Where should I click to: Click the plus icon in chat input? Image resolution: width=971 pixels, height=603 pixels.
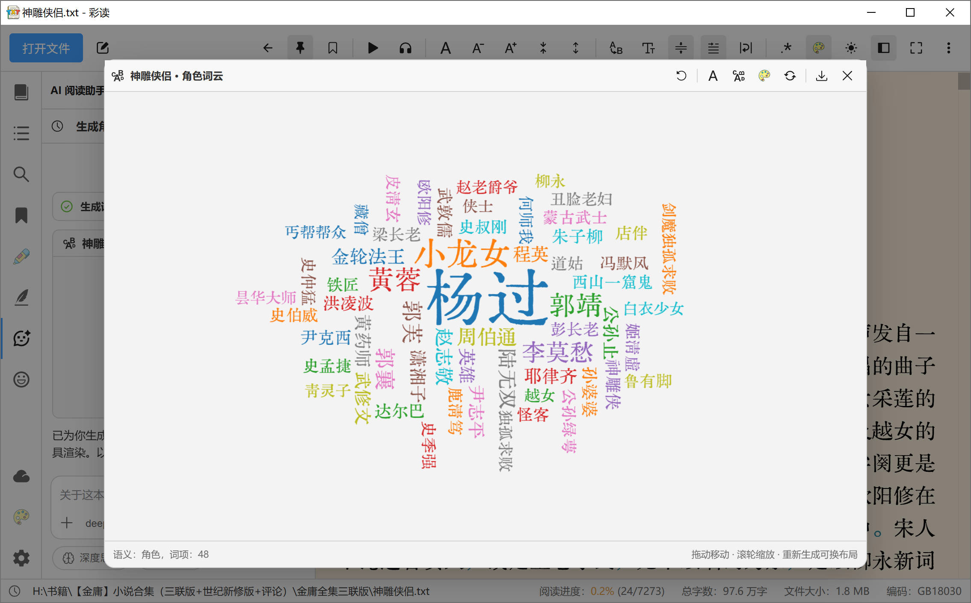tap(67, 523)
